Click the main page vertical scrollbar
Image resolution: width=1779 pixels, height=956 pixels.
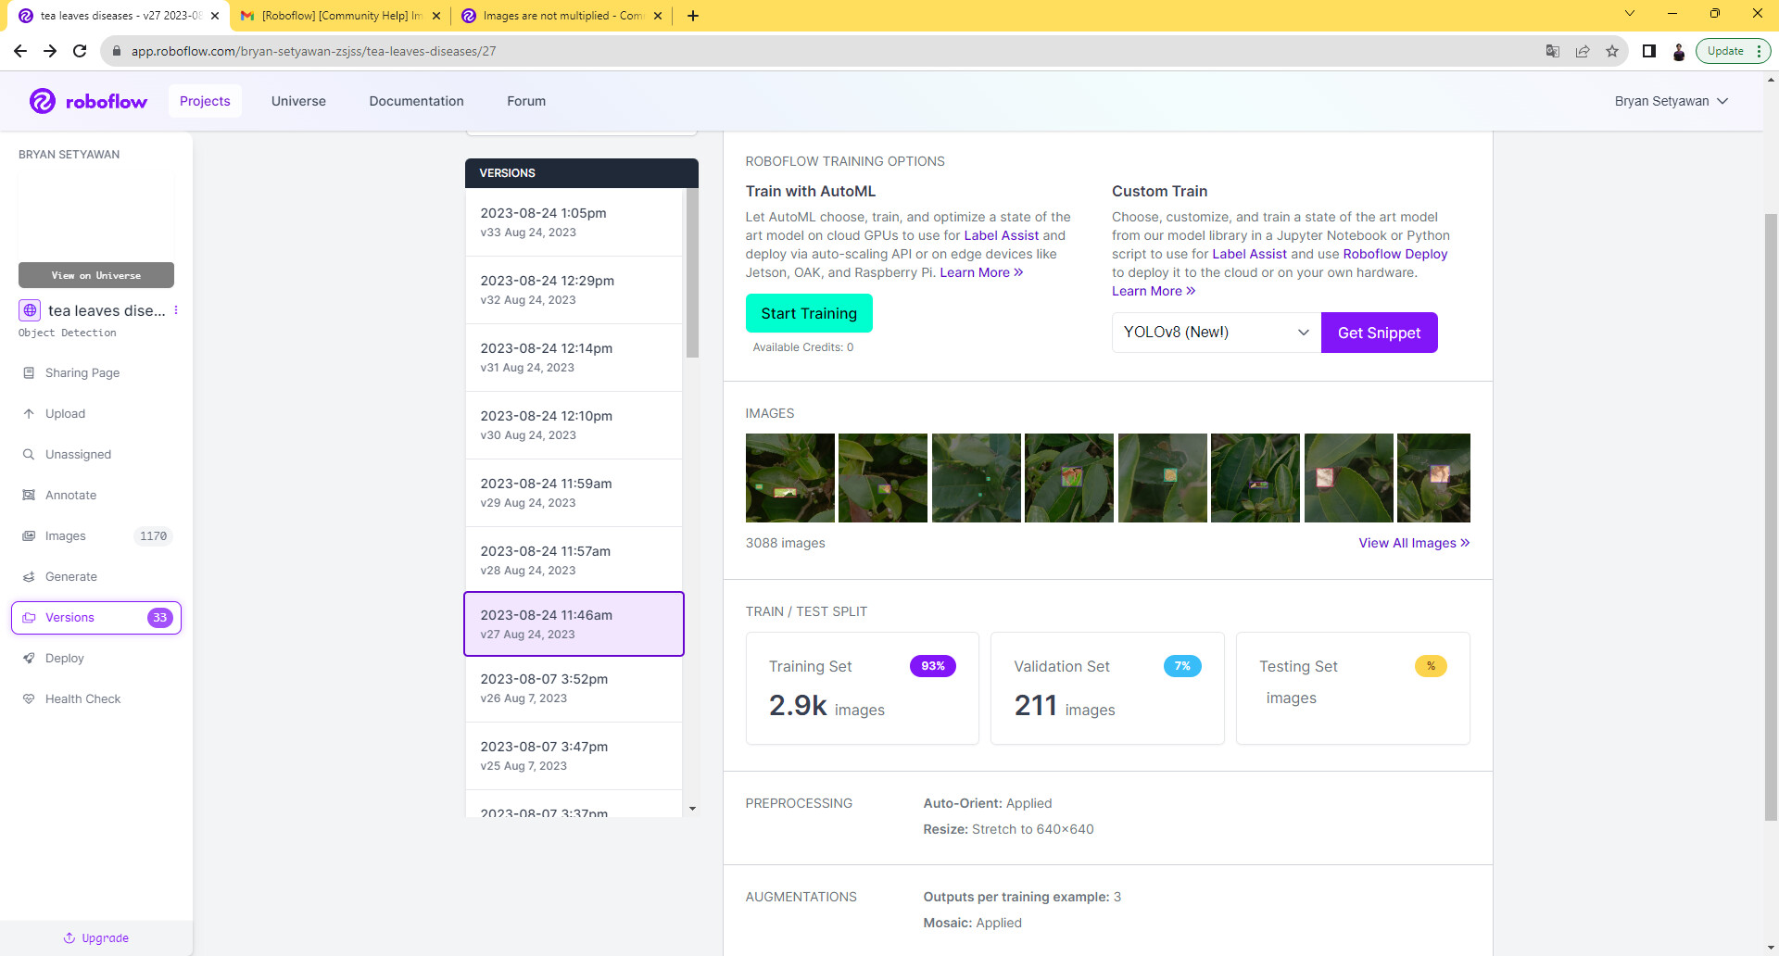1771,517
